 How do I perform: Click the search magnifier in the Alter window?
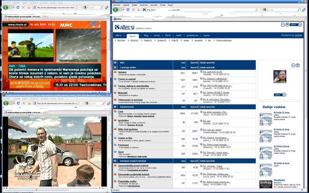coord(299,10)
